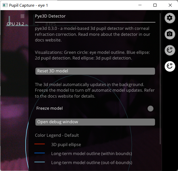The image size is (178, 171).
Task: Click the vertical scrollbar of the panel
Action: 160,79
